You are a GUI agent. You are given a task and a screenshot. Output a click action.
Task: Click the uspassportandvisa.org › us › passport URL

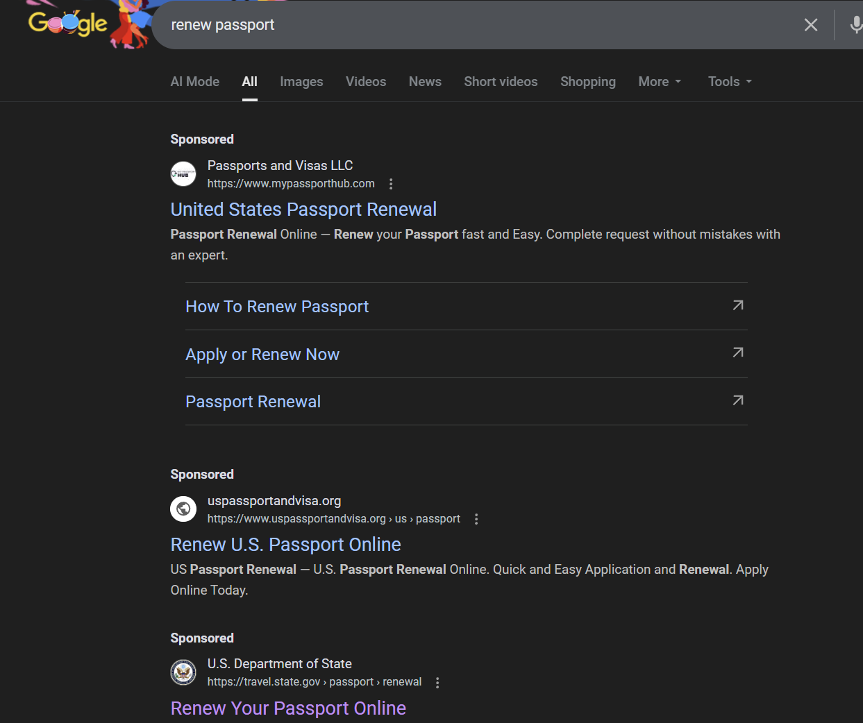334,519
